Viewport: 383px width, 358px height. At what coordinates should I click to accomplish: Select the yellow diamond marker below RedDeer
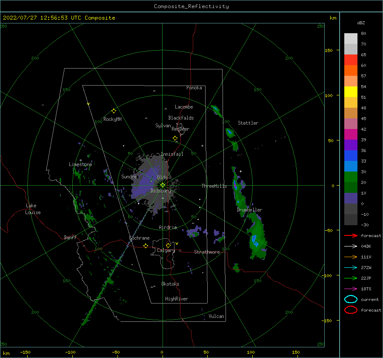(175, 138)
